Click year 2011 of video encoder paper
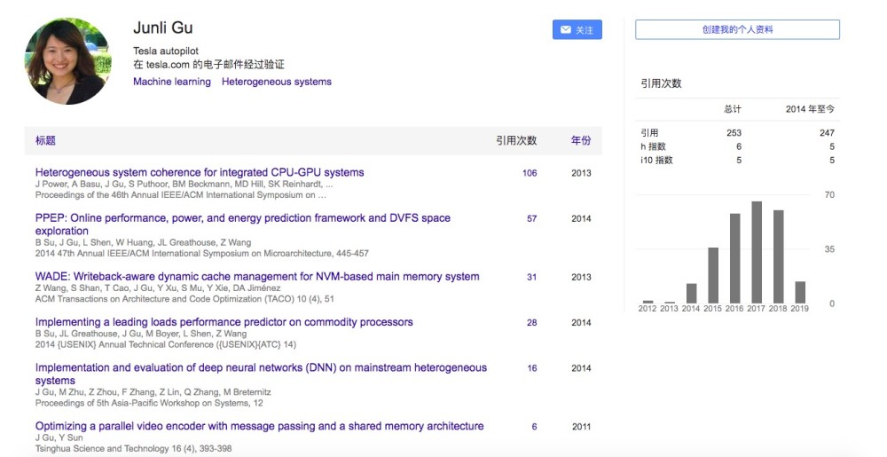The width and height of the screenshot is (887, 457). (581, 427)
